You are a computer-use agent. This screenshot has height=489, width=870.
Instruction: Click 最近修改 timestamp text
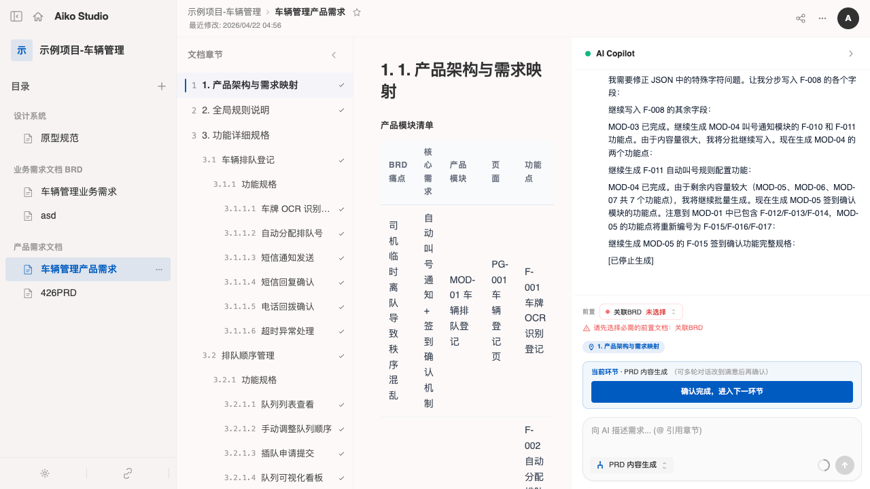click(234, 26)
